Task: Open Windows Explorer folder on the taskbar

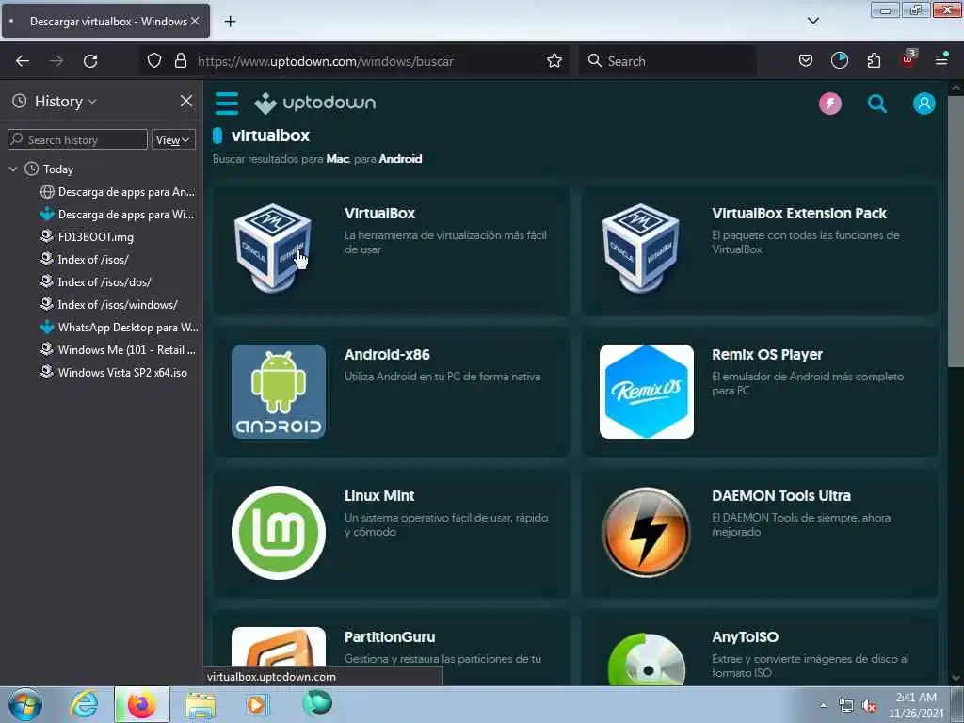Action: [201, 705]
